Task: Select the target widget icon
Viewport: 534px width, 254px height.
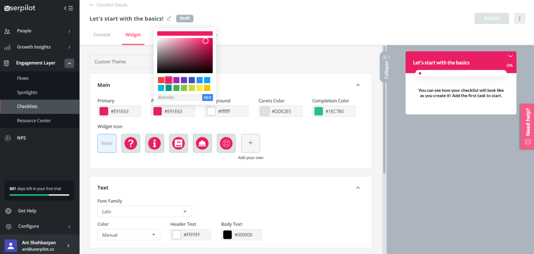Action: point(226,143)
